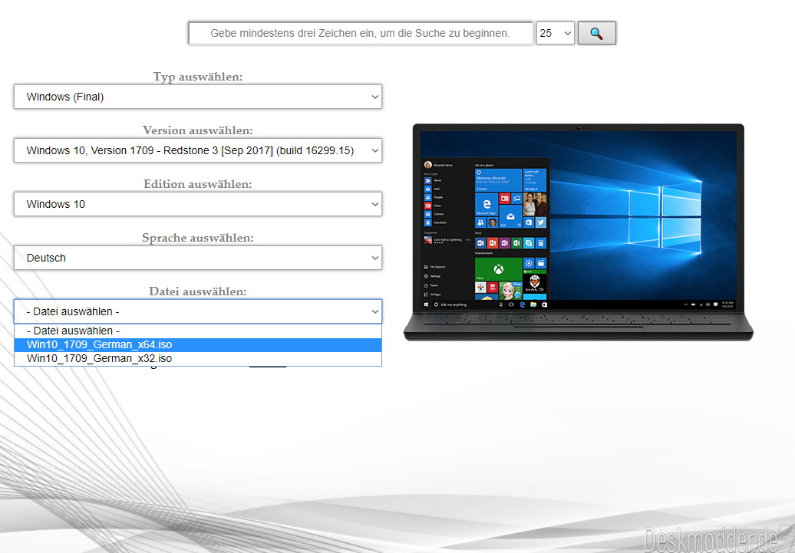Open the Edition auswählen dropdown

(x=198, y=204)
